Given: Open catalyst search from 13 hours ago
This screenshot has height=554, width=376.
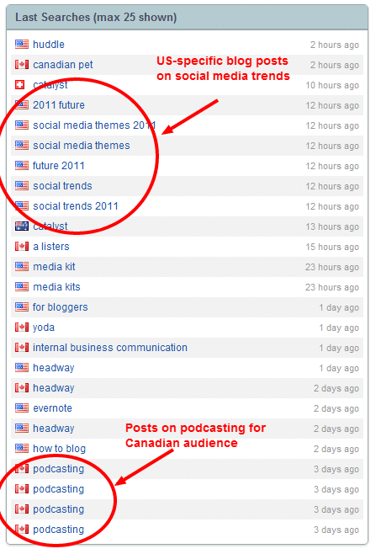Looking at the screenshot, I should (x=50, y=226).
